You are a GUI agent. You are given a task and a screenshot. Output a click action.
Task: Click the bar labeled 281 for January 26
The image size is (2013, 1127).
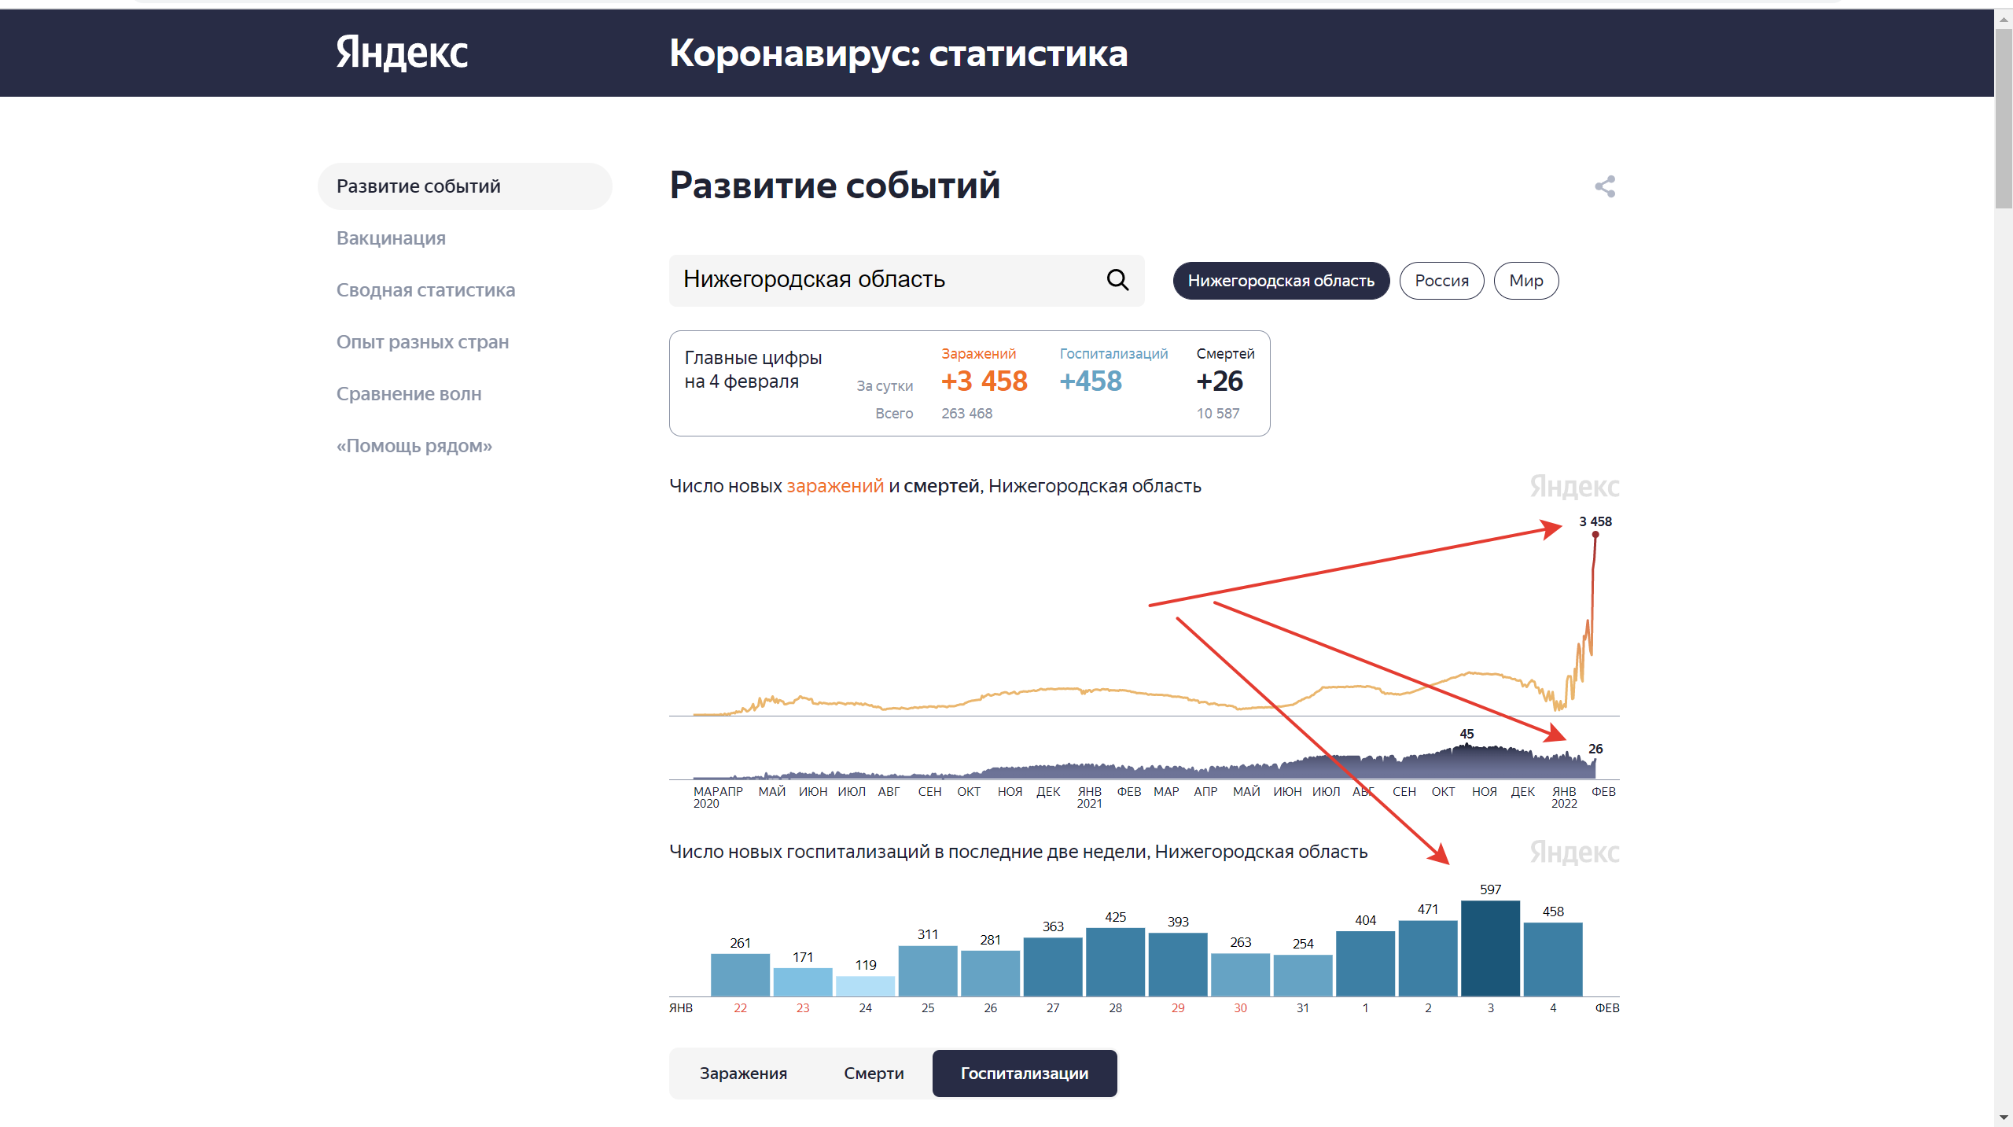coord(990,974)
